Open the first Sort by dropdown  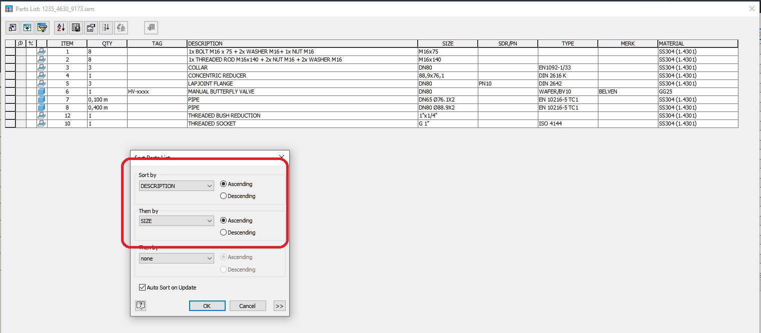pos(176,185)
